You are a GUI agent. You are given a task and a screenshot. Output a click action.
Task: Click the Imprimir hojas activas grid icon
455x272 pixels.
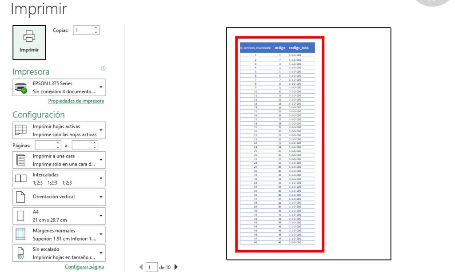21,130
